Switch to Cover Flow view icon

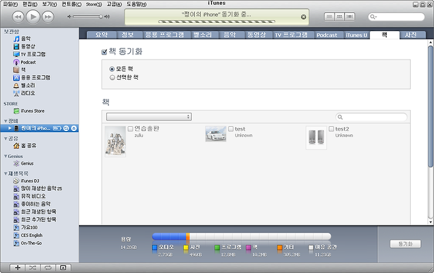[x=350, y=17]
